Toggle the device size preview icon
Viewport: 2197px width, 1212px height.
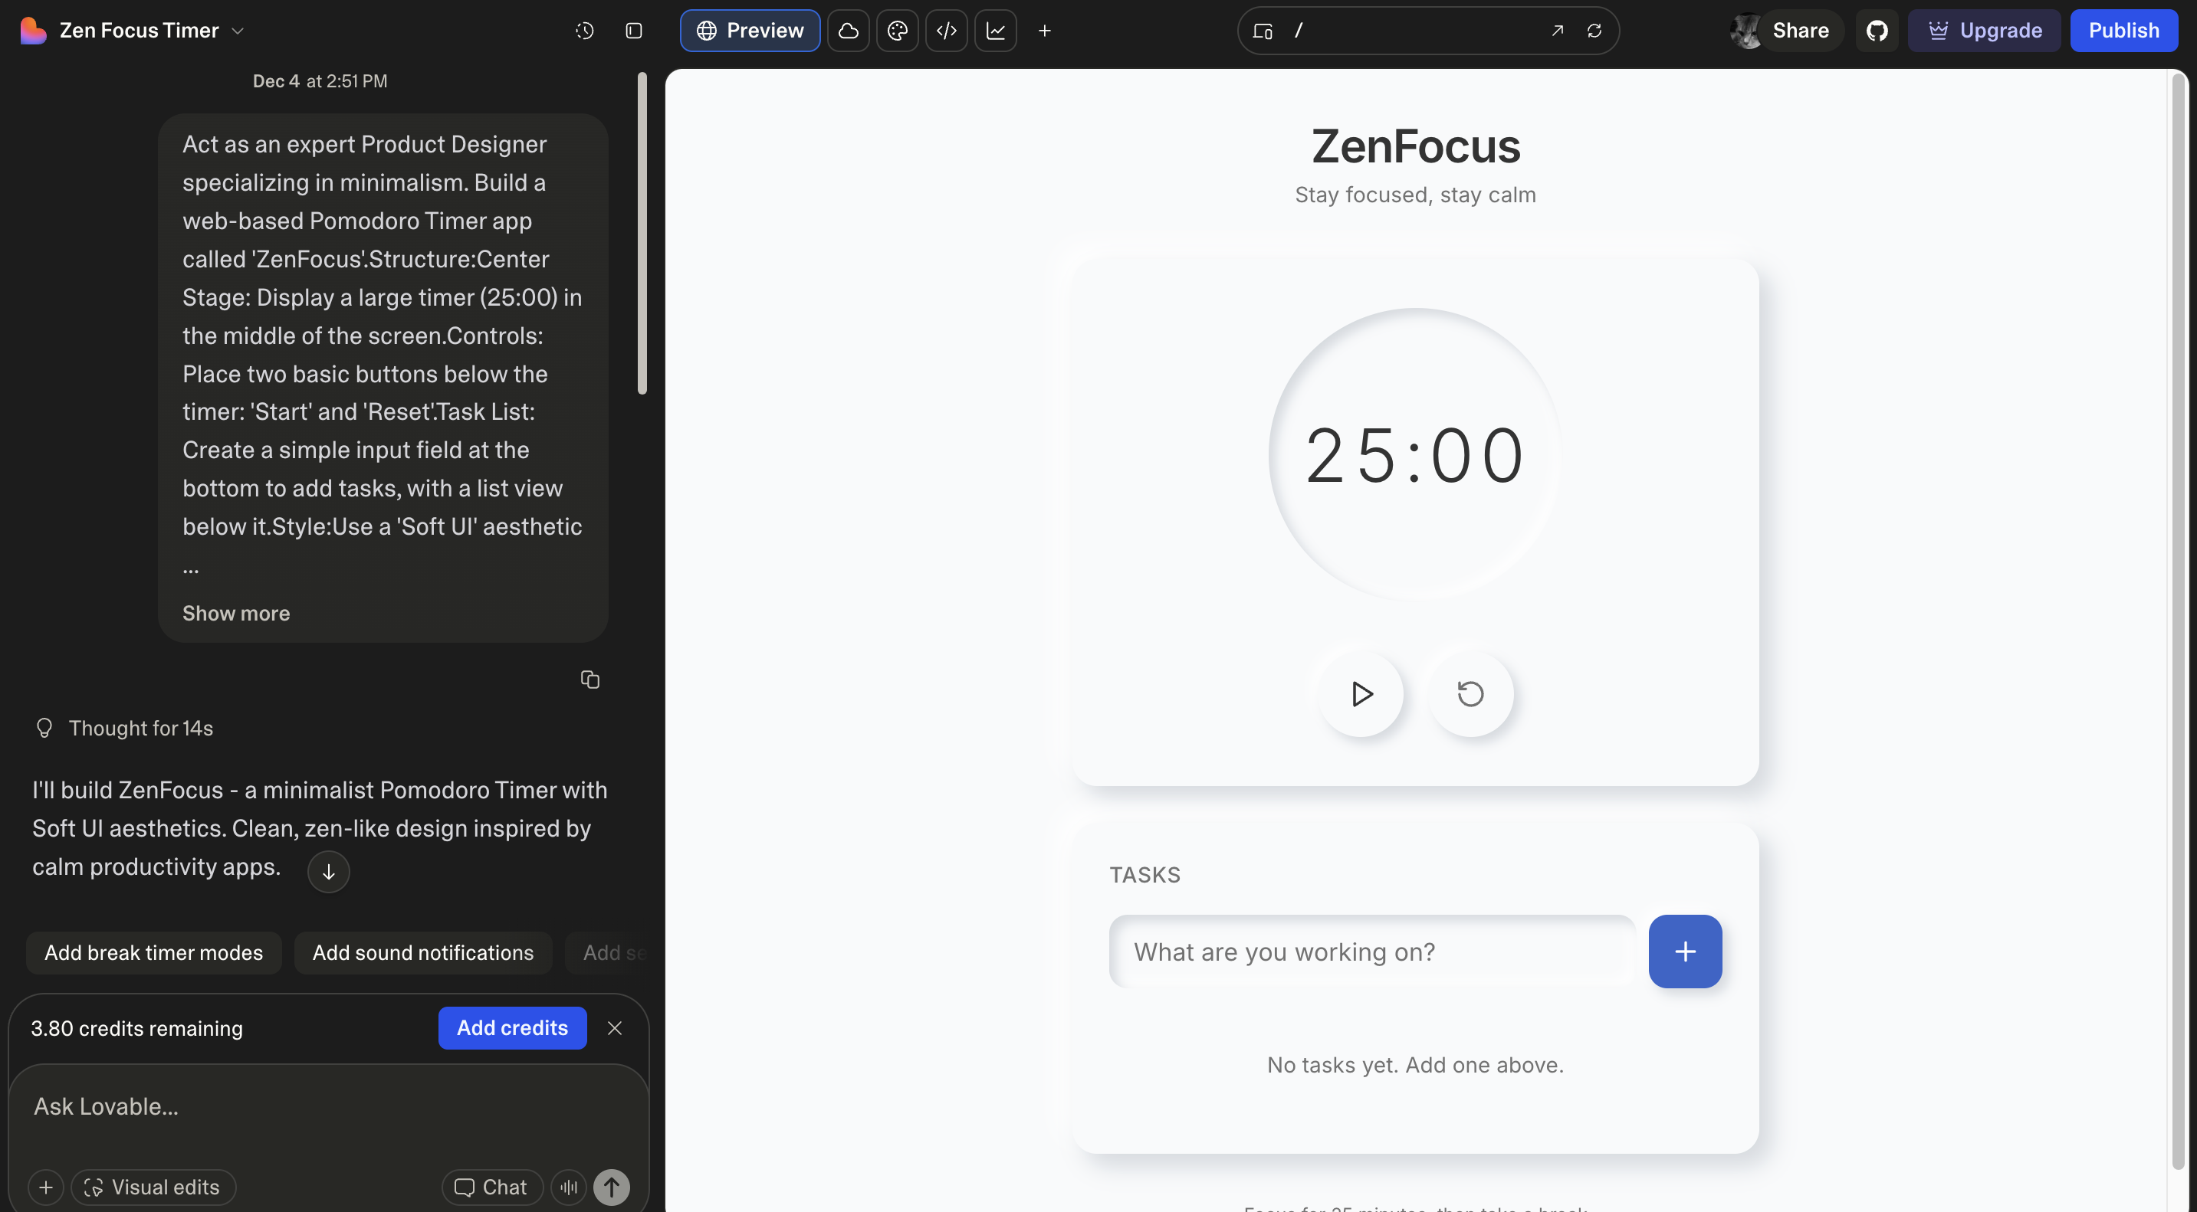pos(1263,31)
